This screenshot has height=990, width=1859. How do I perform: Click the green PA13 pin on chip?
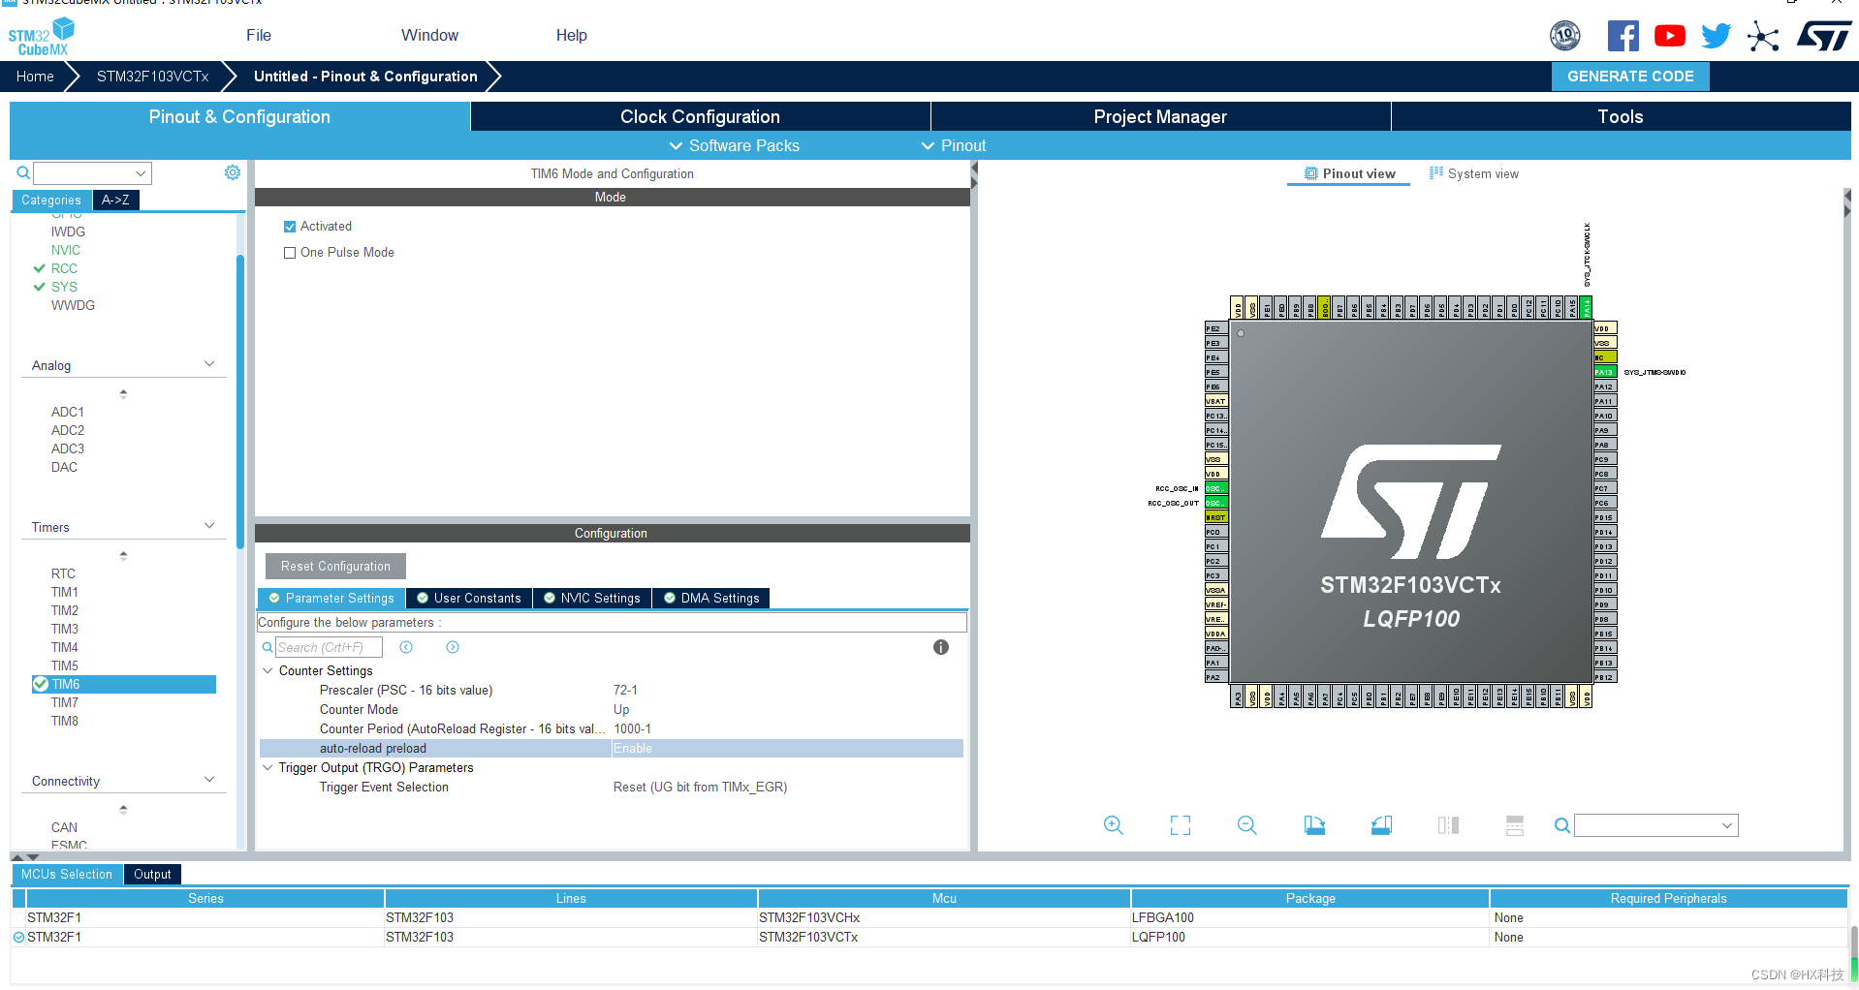[x=1604, y=372]
